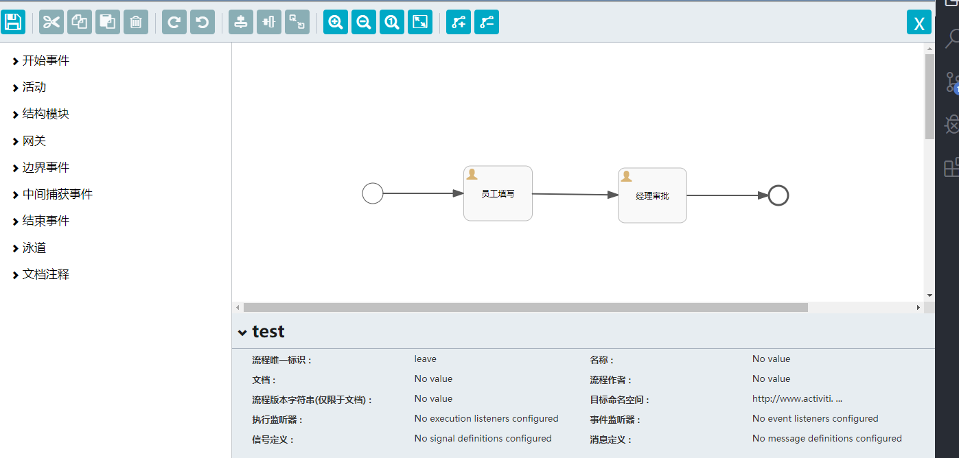959x458 pixels.
Task: Expand the 网关 palette group
Action: (30, 141)
